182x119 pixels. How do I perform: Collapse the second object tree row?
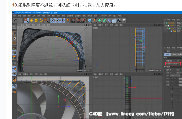[x=166, y=26]
